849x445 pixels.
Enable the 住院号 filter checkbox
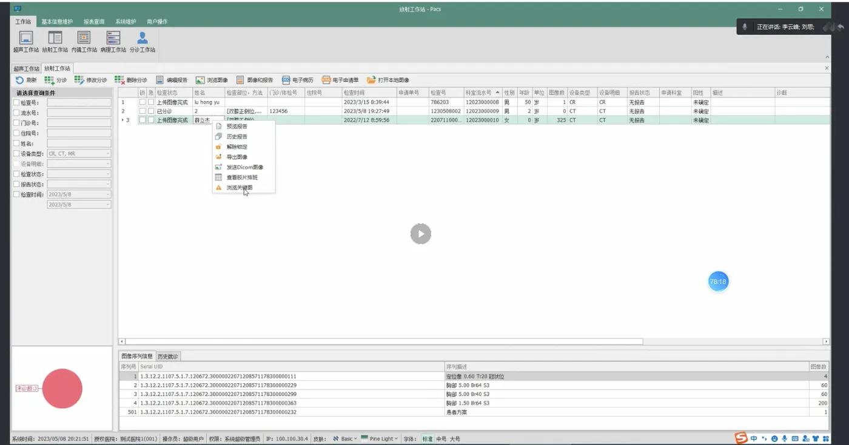(16, 133)
